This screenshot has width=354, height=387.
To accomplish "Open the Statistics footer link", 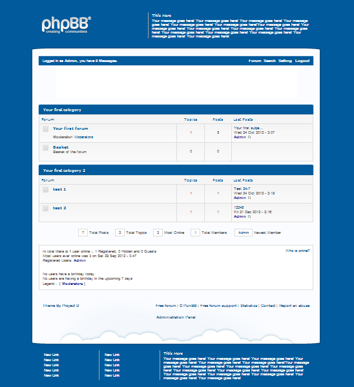I will [x=249, y=306].
